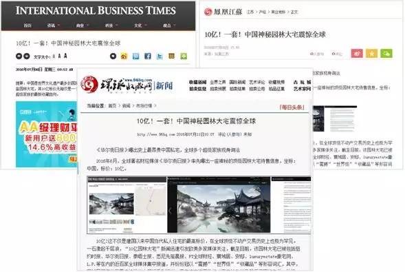The image size is (405, 272).
Task: Open 收藏视频 in 环球收藏网 navigation
Action: pyautogui.click(x=276, y=82)
